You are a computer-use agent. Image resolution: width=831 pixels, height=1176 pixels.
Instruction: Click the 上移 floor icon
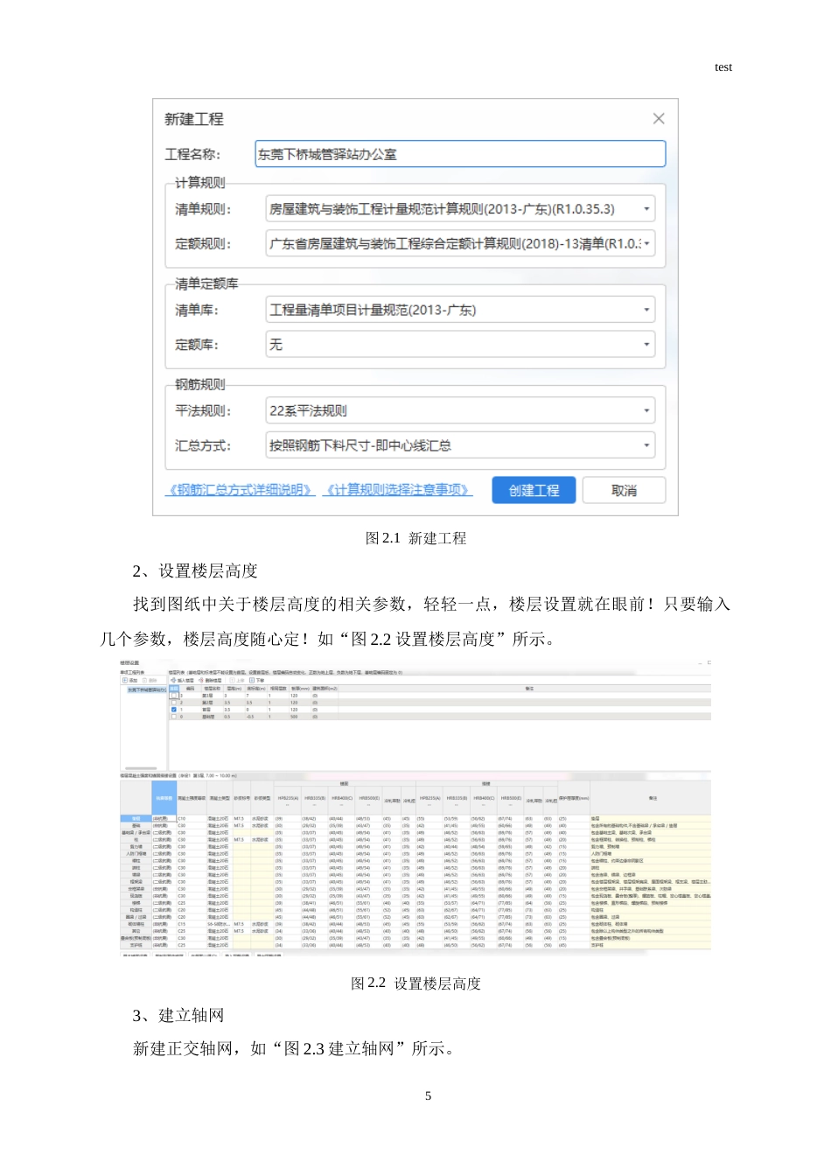pos(232,680)
